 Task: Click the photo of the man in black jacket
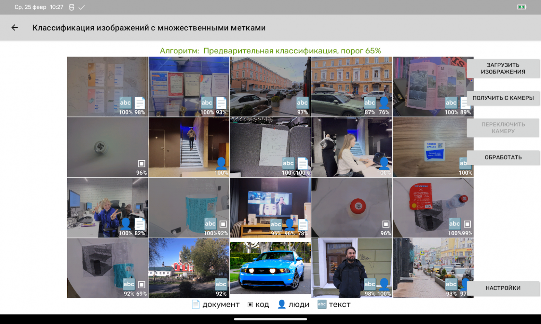pos(352,268)
